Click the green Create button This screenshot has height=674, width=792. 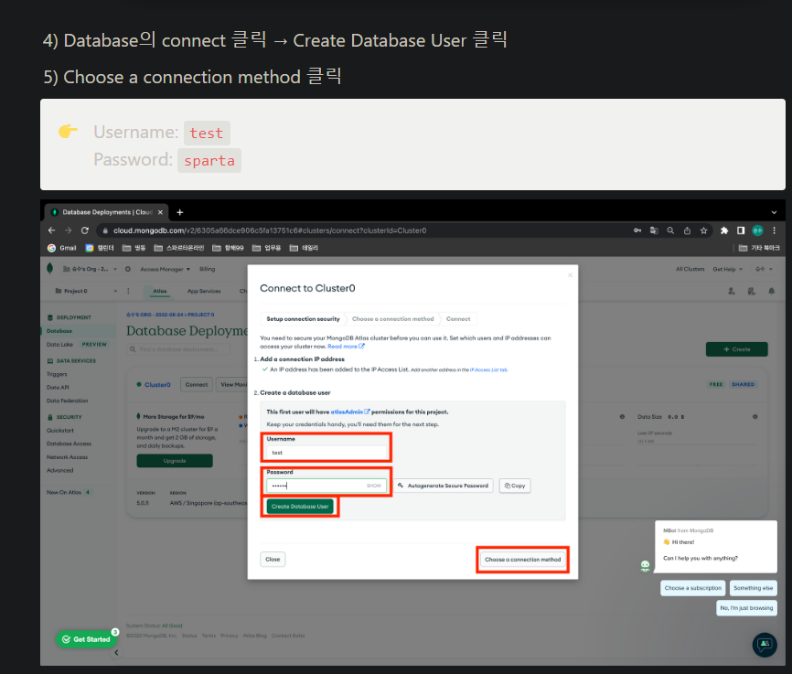tap(737, 349)
